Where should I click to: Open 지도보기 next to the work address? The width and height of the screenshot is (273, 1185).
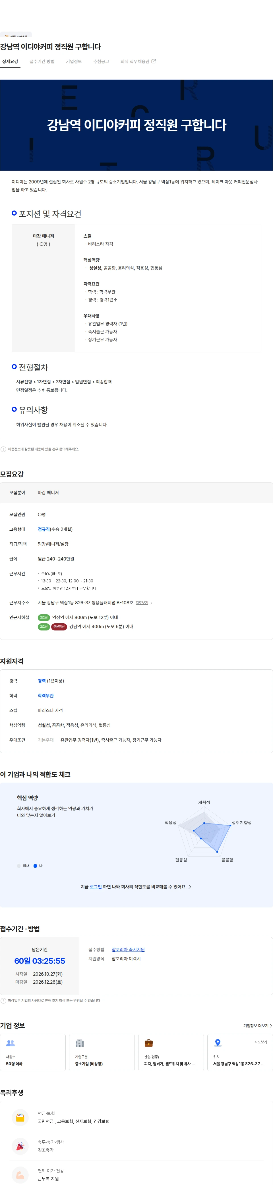tap(142, 603)
